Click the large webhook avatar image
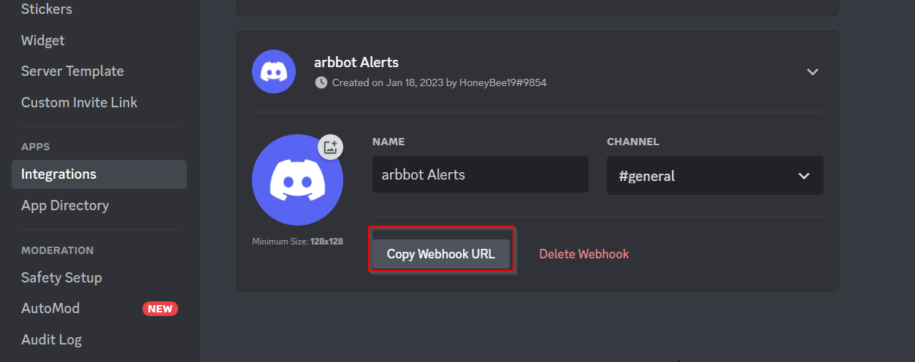 point(296,180)
